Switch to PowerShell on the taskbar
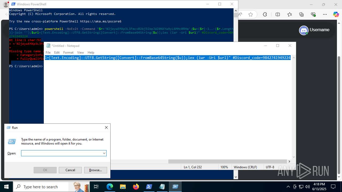Image resolution: width=342 pixels, height=192 pixels. (149, 187)
